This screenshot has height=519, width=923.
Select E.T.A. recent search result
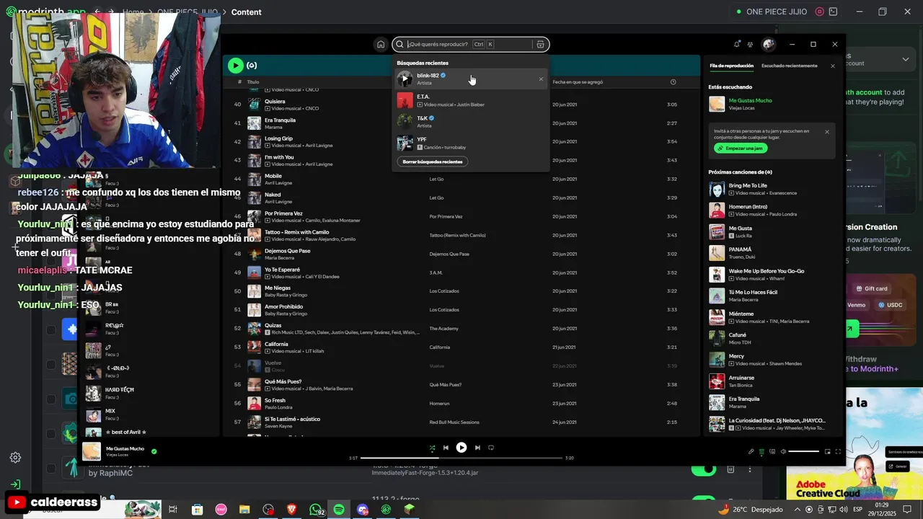(x=470, y=100)
